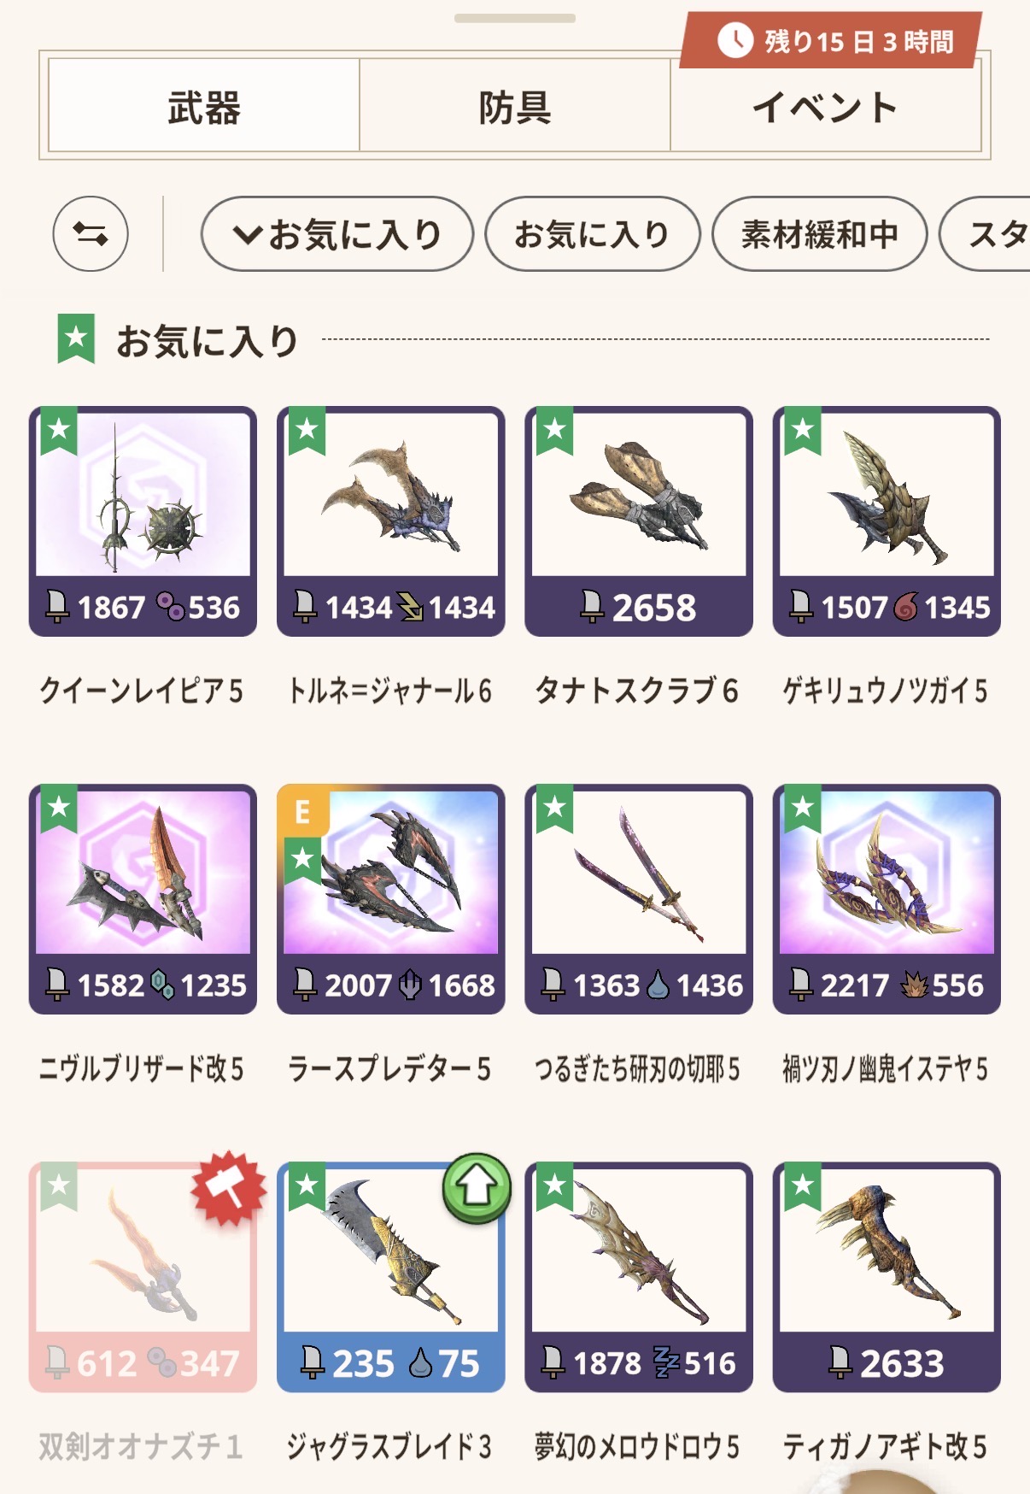The height and width of the screenshot is (1494, 1030).
Task: Click the green star お気に入り section header
Action: click(x=178, y=340)
